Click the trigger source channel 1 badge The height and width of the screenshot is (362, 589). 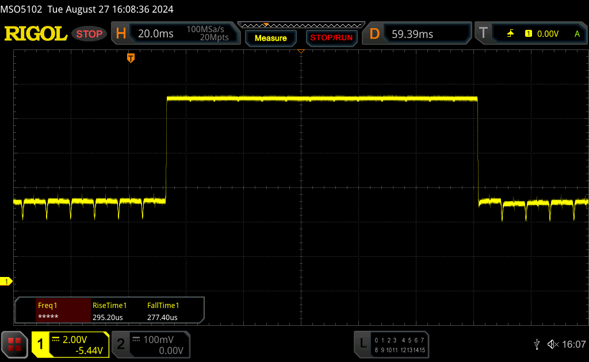click(x=529, y=34)
